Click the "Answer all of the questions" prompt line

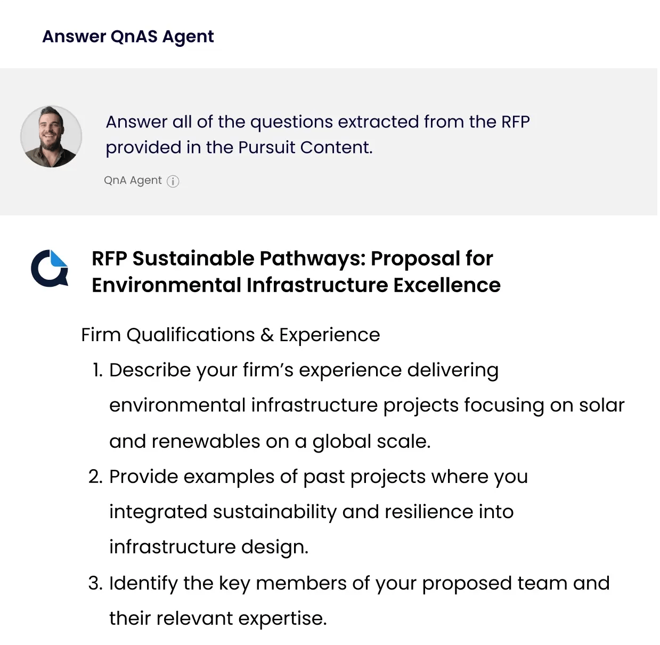[x=317, y=122]
